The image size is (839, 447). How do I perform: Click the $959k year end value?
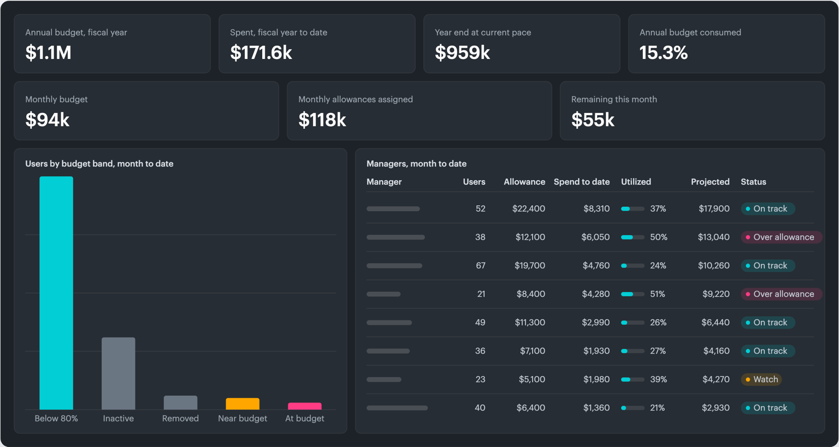click(x=463, y=52)
